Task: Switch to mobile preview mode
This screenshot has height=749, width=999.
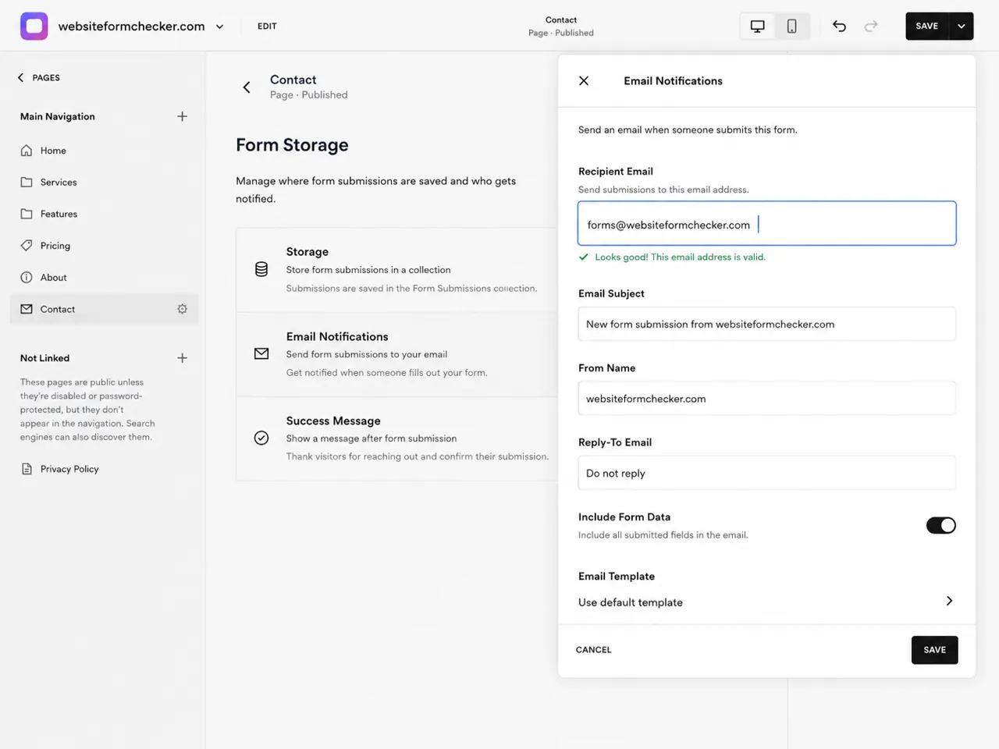Action: 791,26
